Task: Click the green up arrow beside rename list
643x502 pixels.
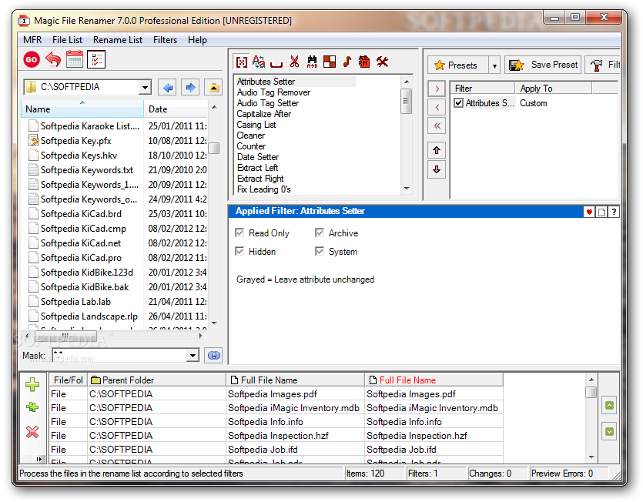Action: [x=609, y=406]
